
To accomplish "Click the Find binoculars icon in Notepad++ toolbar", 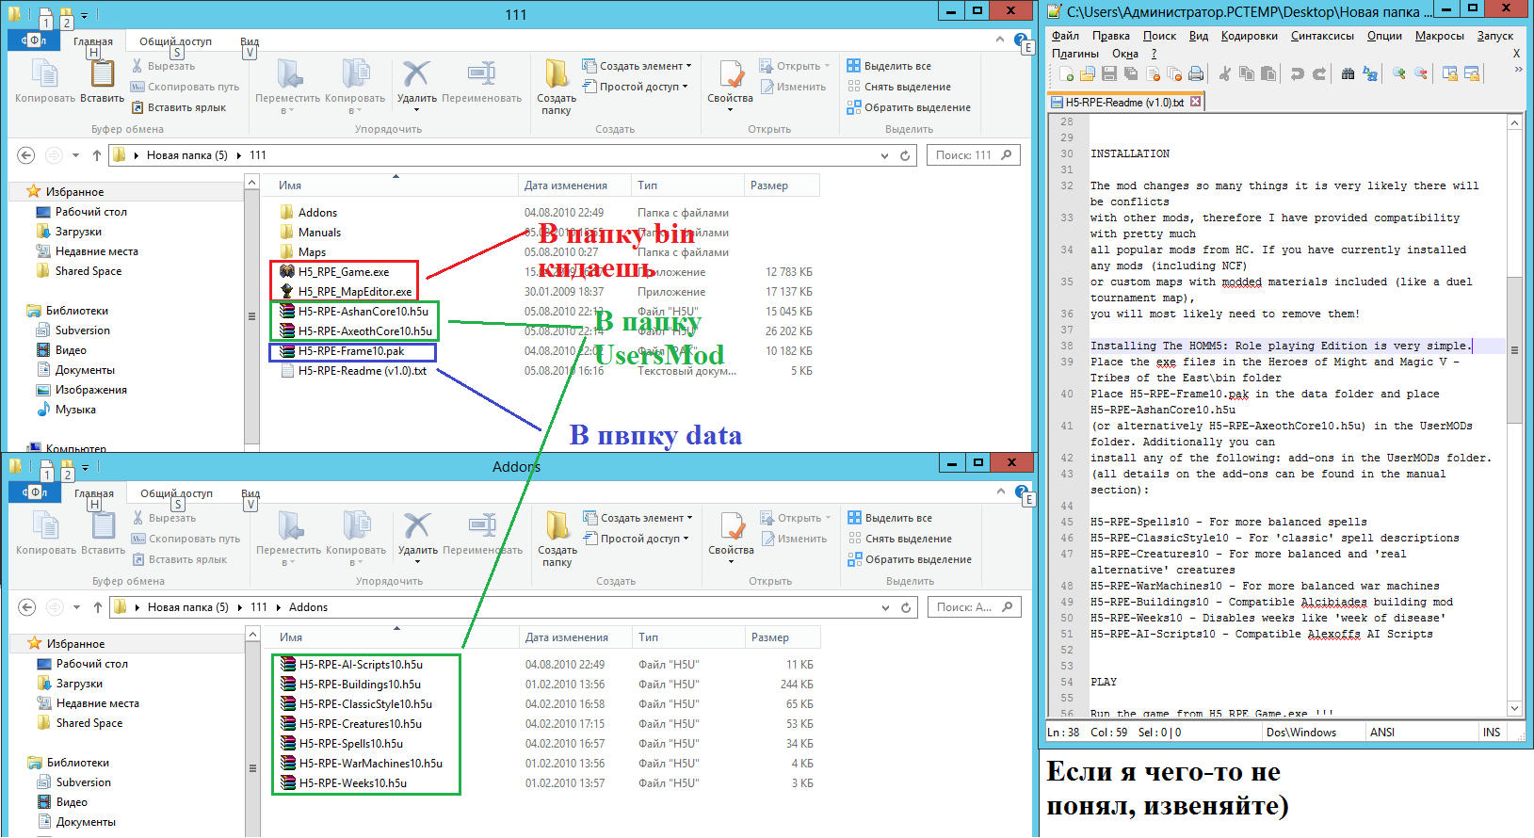I will pyautogui.click(x=1348, y=74).
